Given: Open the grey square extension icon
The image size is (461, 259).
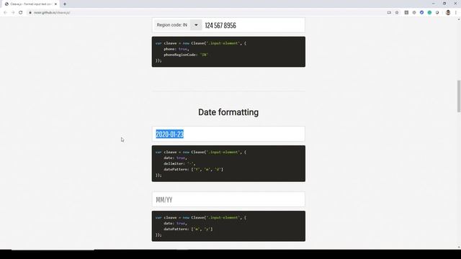Looking at the screenshot, I should pos(406,13).
